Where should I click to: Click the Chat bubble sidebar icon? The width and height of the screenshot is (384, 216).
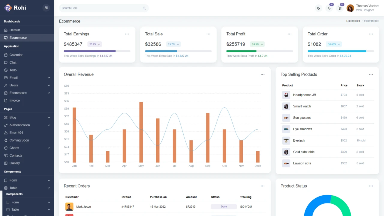(x=6, y=62)
